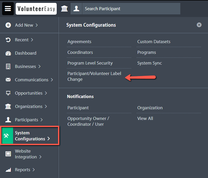Expand the Recent submenu
Viewport: 208px width, 178px height.
coord(32,40)
